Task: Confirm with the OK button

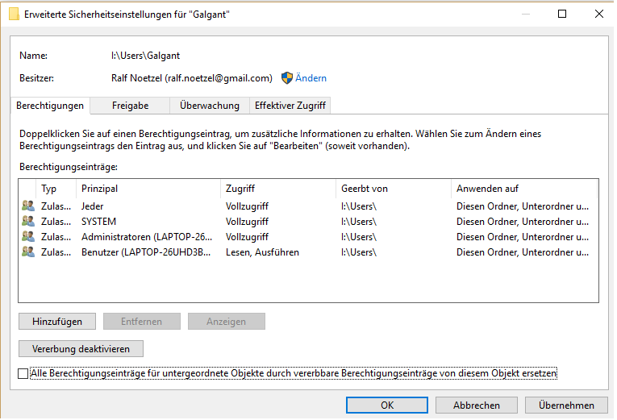Action: point(387,405)
